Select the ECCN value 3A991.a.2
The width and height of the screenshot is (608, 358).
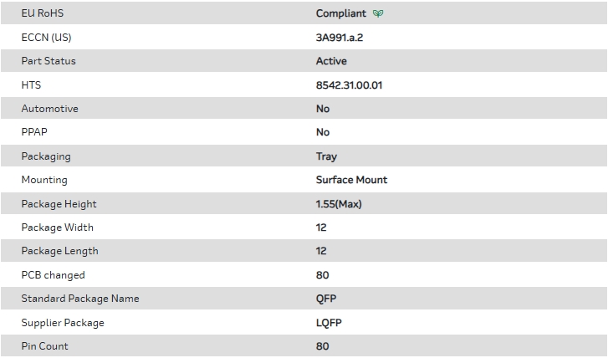tap(338, 38)
